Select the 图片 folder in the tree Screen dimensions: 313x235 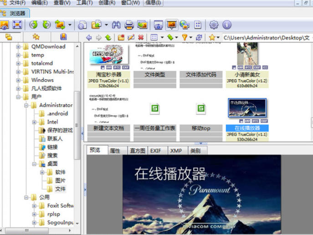click(x=60, y=181)
